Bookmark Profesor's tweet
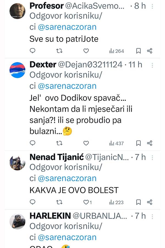This screenshot has height=248, width=165. click(139, 51)
